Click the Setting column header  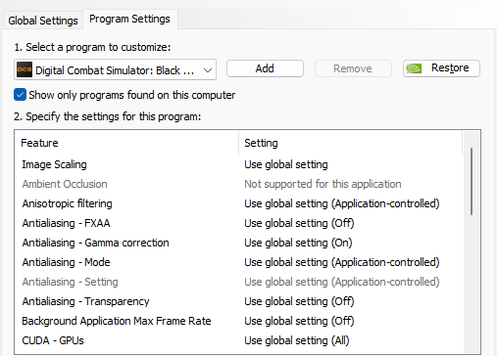coord(351,143)
